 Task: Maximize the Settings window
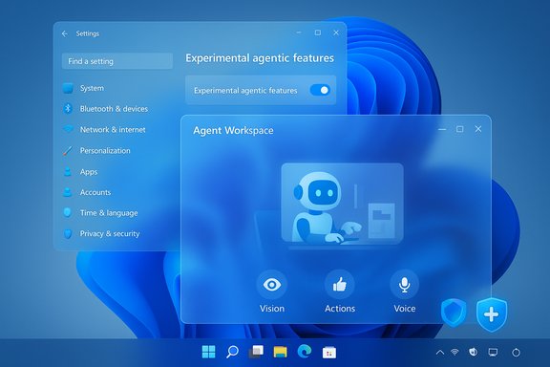tap(318, 32)
